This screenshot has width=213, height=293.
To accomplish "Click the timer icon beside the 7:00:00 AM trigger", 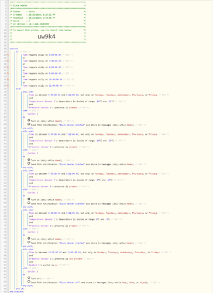I will tap(8, 61).
